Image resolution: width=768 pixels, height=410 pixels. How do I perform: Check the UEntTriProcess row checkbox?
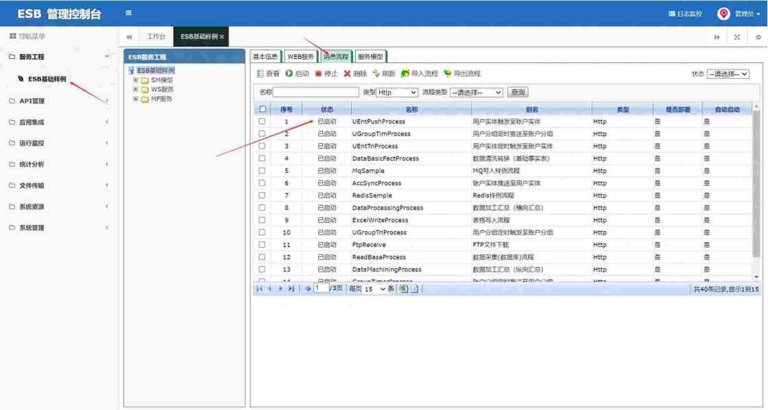click(x=262, y=146)
